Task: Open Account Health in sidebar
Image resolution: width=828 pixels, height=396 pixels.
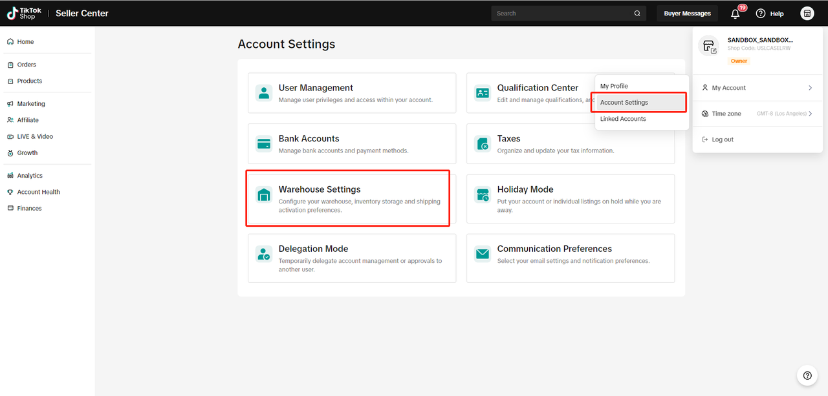Action: [38, 192]
